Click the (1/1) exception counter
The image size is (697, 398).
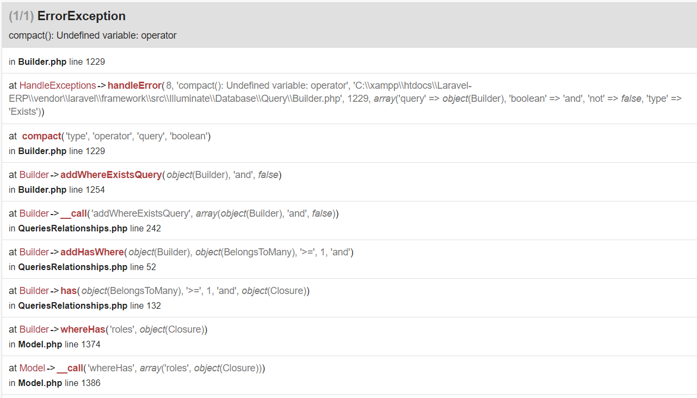[21, 16]
